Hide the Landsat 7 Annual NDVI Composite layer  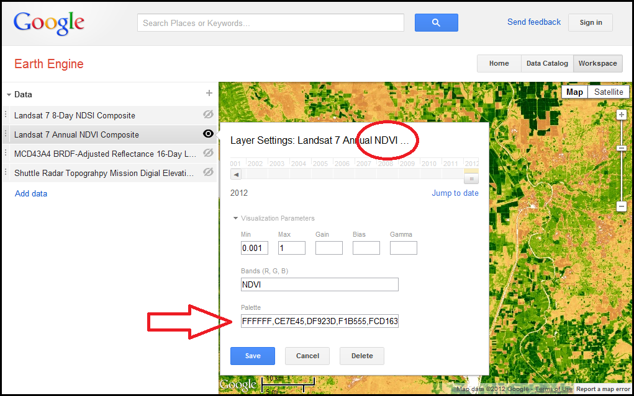208,134
